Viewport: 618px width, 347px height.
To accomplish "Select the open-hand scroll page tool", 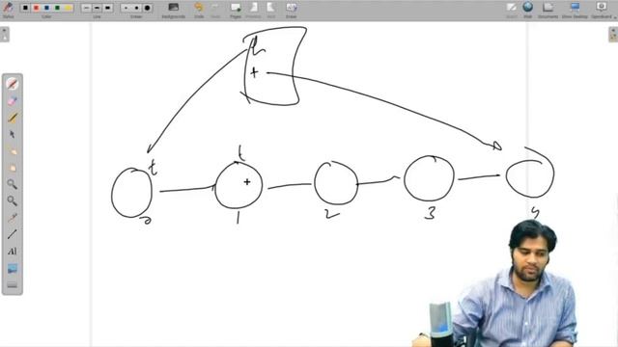I will [13, 168].
